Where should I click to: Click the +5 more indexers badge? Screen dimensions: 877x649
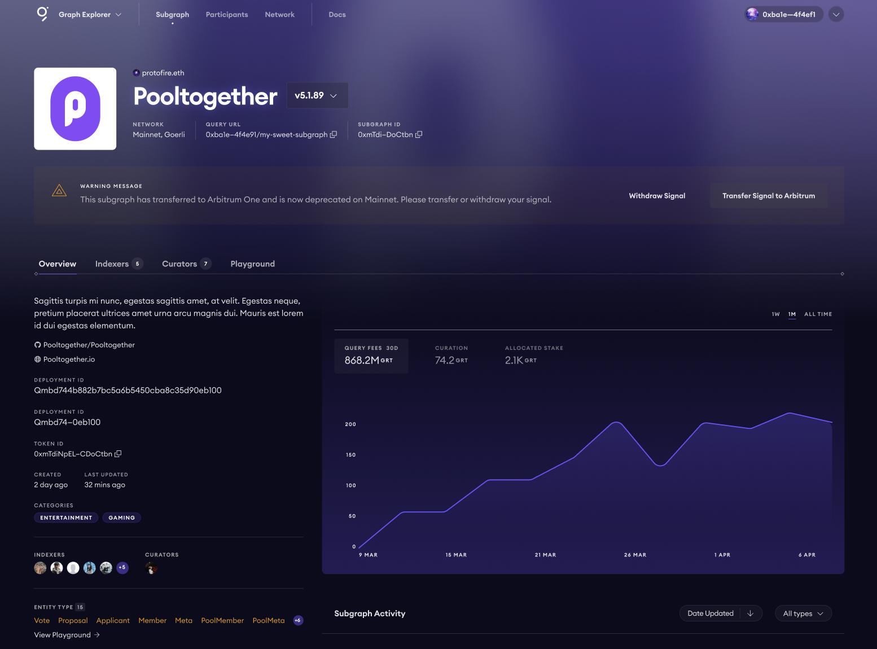122,568
